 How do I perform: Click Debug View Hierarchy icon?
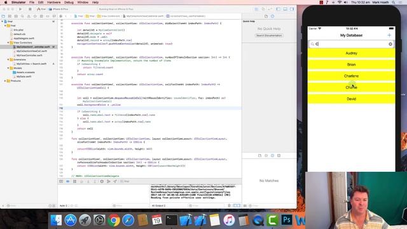(102, 181)
